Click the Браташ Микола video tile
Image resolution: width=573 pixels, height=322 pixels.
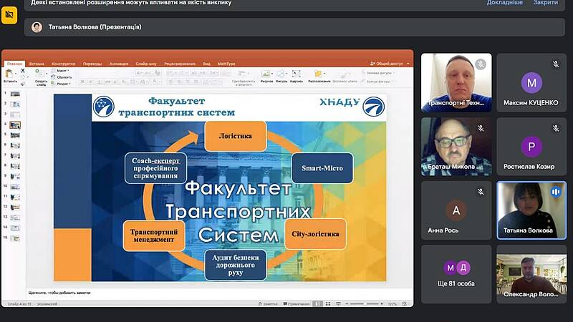click(456, 147)
